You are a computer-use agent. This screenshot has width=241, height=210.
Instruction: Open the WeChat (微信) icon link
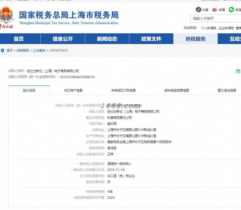pos(231,10)
